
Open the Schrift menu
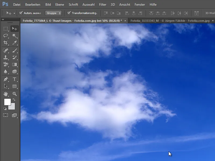tap(73, 5)
